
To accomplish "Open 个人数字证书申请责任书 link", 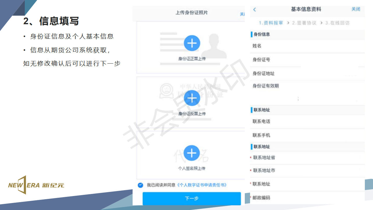I will coord(202,185).
